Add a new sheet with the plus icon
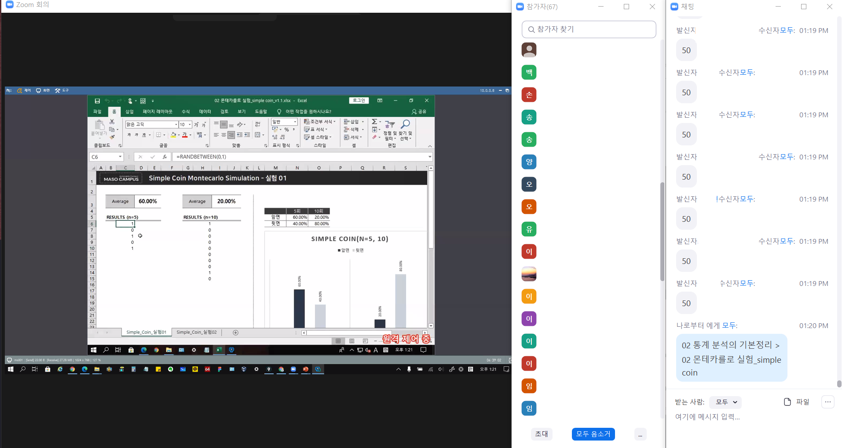Image resolution: width=842 pixels, height=448 pixels. point(235,332)
